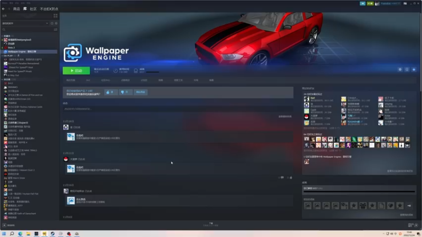Open Wallpaper Engine settings gear

pos(400,70)
